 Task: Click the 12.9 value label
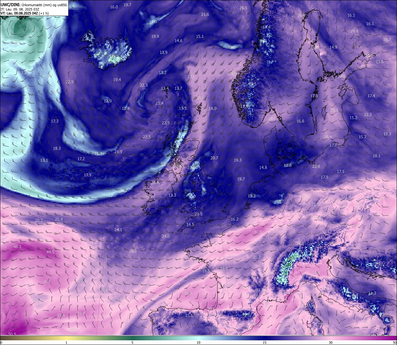point(108,101)
